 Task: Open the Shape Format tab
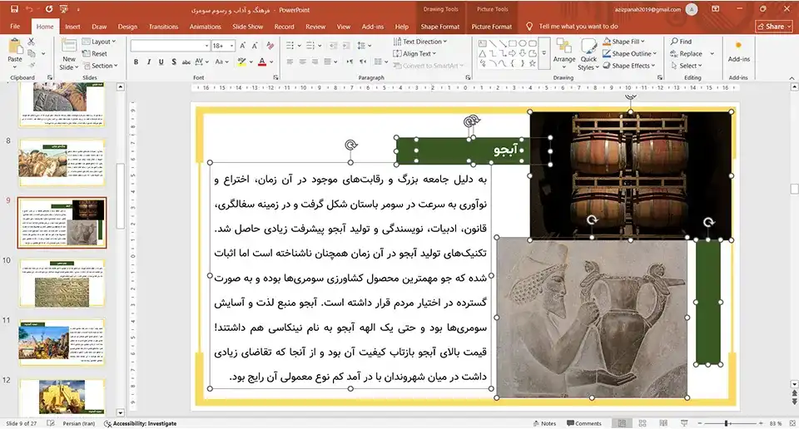pyautogui.click(x=440, y=27)
